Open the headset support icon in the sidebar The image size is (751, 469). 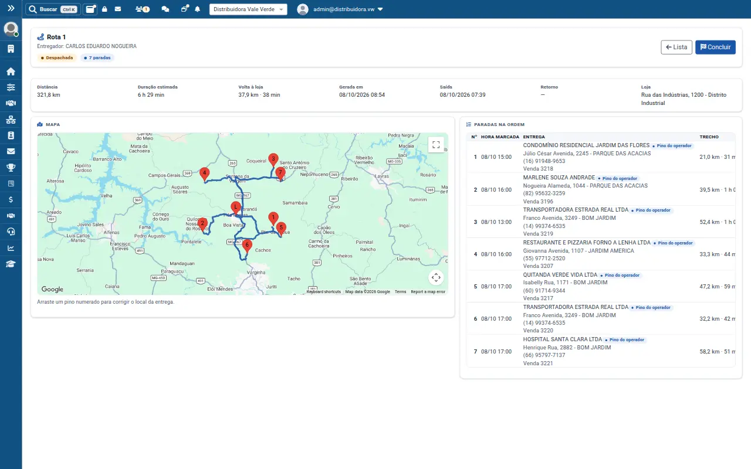click(x=11, y=232)
